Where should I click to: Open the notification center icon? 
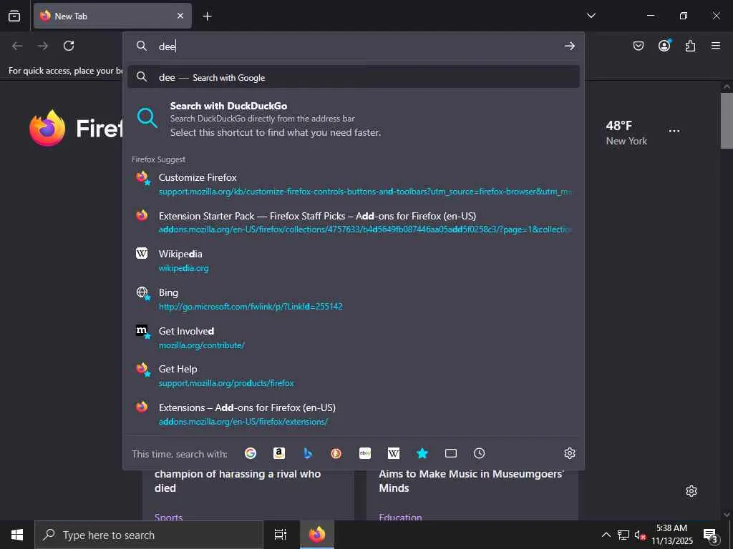[710, 535]
